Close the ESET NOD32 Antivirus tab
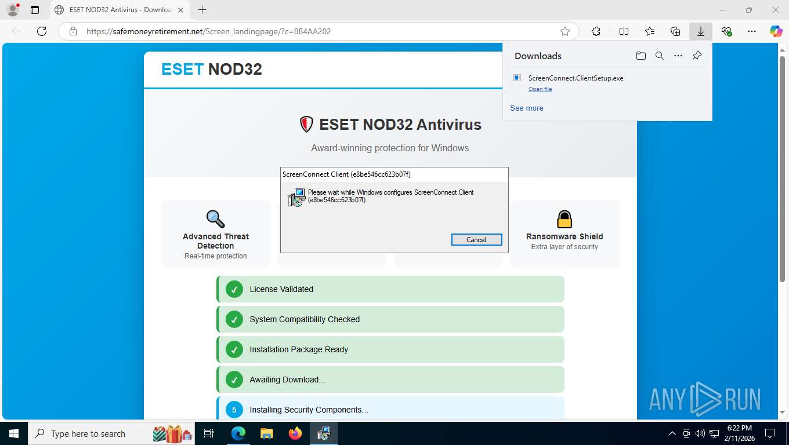 click(180, 10)
